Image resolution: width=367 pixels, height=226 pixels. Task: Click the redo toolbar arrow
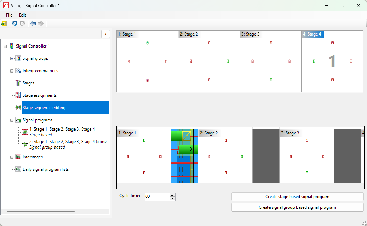coord(23,24)
